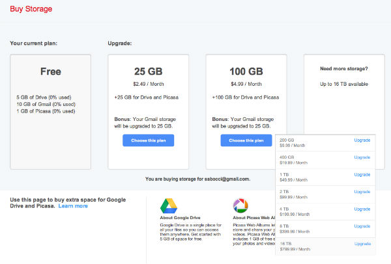This screenshot has width=391, height=264.
Task: Click the buying storage for sabocci@gmail.com text
Action: (197, 179)
